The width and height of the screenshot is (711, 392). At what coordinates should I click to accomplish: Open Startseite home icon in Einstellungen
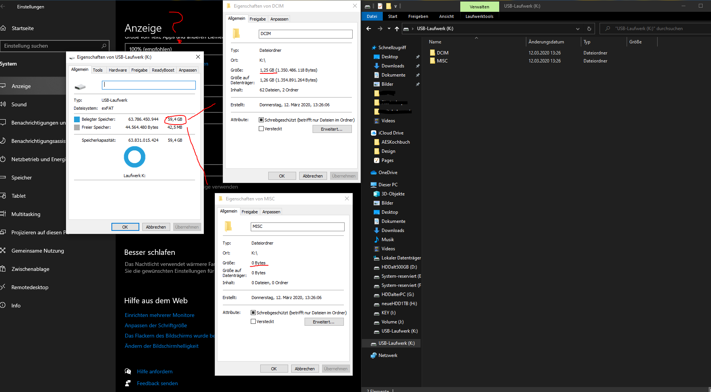point(3,28)
